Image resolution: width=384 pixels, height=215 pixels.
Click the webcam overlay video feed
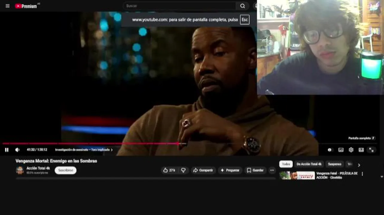320,47
